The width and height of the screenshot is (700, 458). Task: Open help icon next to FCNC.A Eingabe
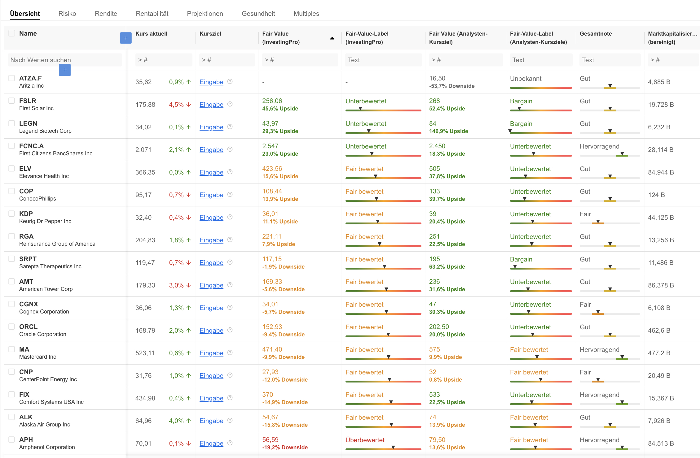click(x=230, y=149)
